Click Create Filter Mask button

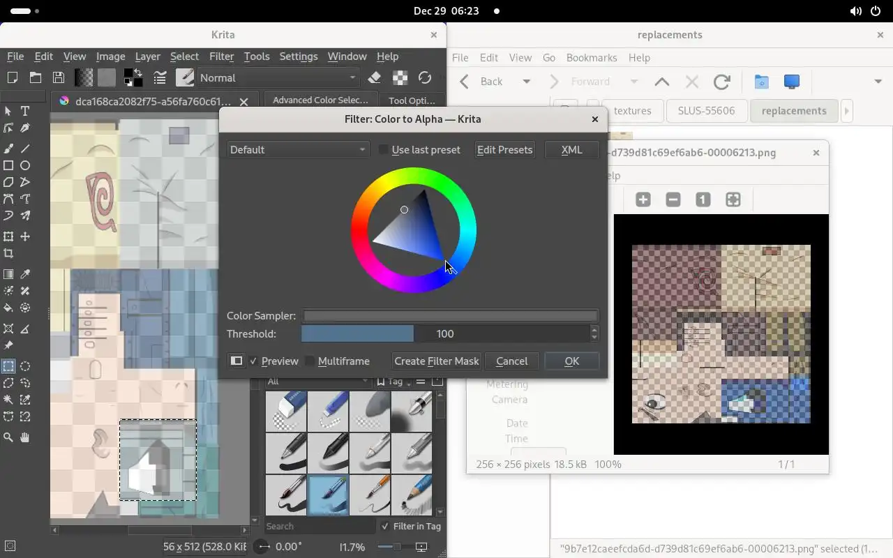(x=437, y=361)
